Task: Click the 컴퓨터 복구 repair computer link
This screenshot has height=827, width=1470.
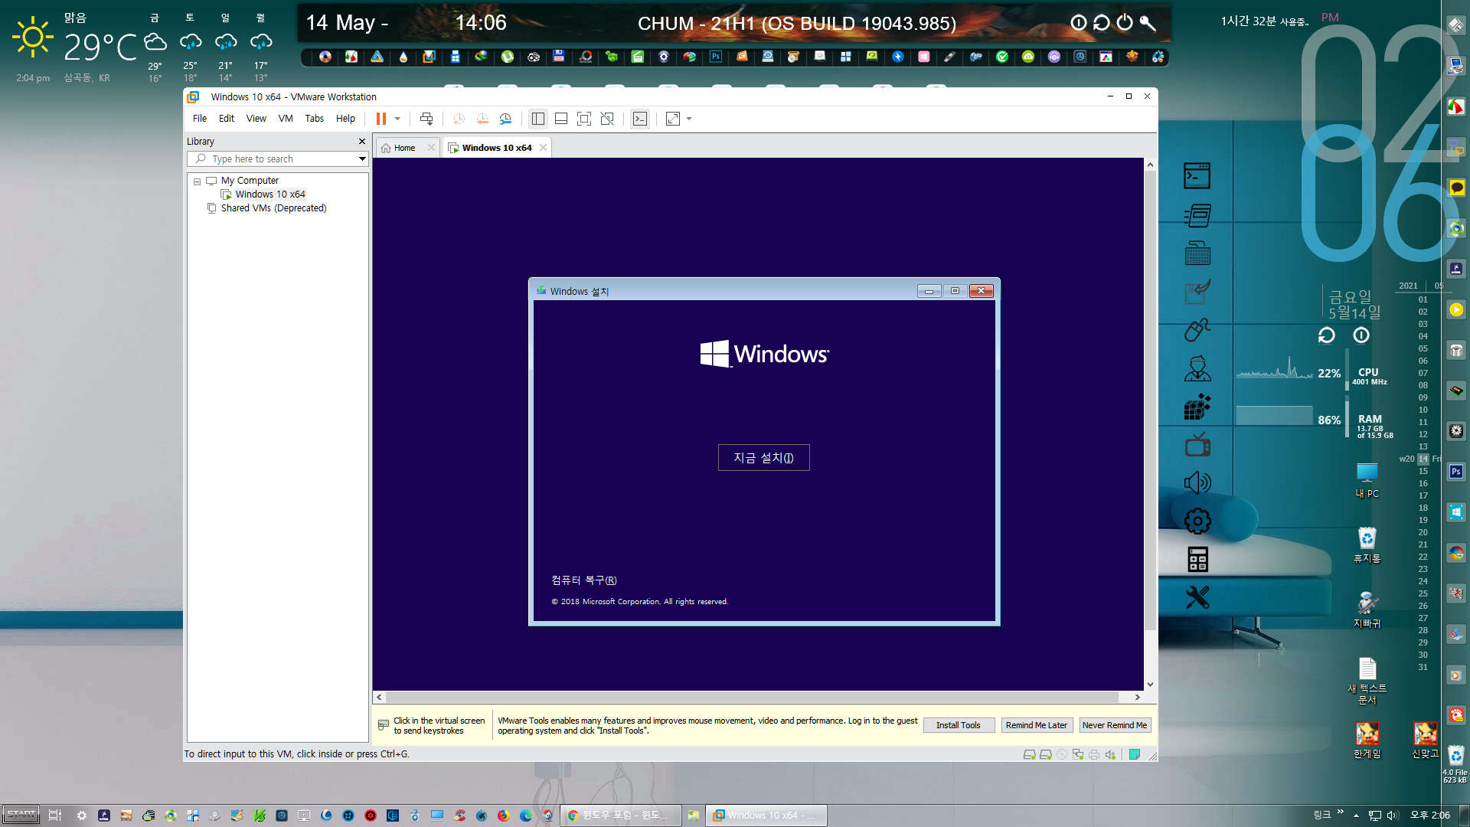Action: [584, 580]
